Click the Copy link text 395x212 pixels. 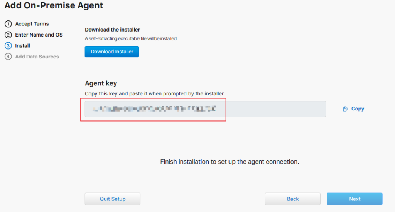point(358,109)
